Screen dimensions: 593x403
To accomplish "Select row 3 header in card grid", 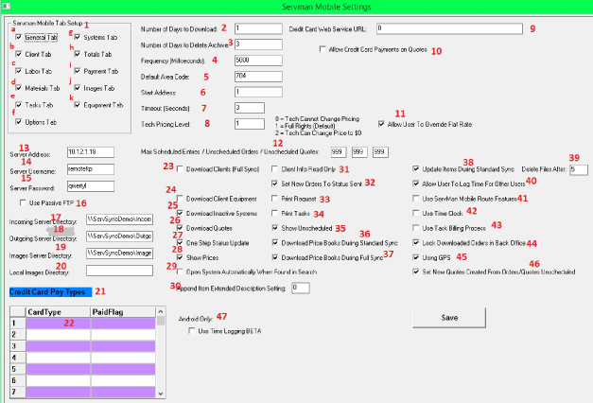I will 18,346.
